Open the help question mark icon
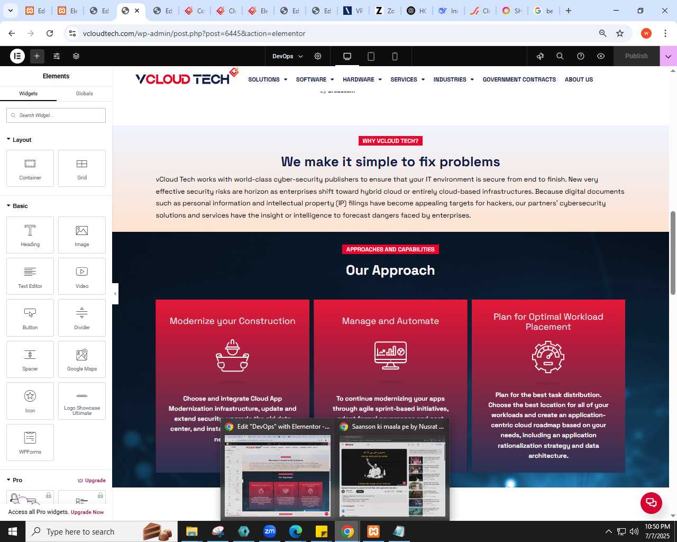The image size is (677, 542). click(581, 56)
